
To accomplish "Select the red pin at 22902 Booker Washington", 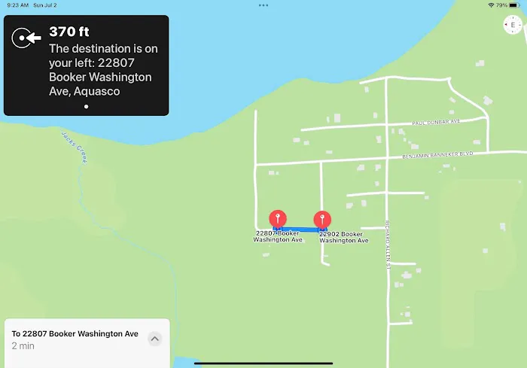I will click(x=322, y=219).
